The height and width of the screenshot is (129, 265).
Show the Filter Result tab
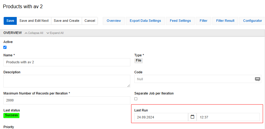[x=225, y=21]
